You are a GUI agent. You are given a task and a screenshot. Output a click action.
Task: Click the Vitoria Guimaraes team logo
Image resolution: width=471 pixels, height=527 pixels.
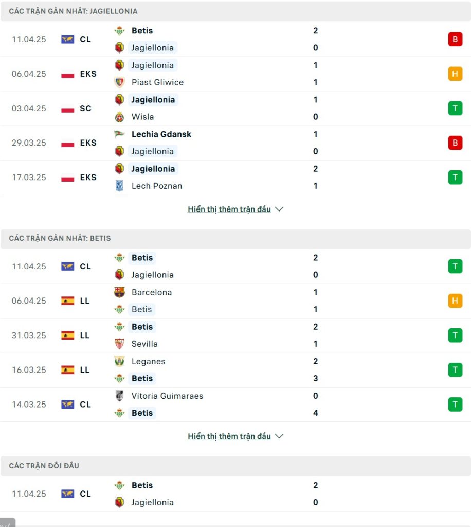coord(119,396)
